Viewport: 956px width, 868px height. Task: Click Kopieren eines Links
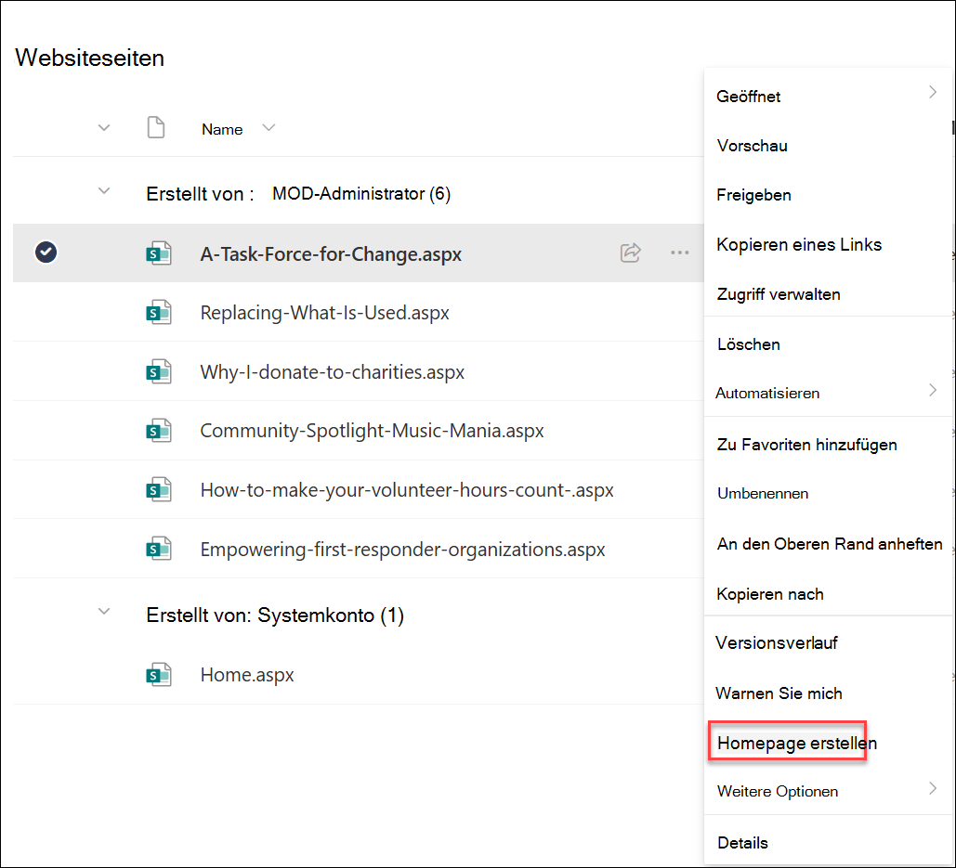point(799,245)
